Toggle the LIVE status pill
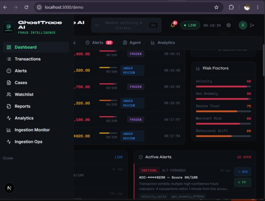This screenshot has width=265, height=201. tap(190, 25)
